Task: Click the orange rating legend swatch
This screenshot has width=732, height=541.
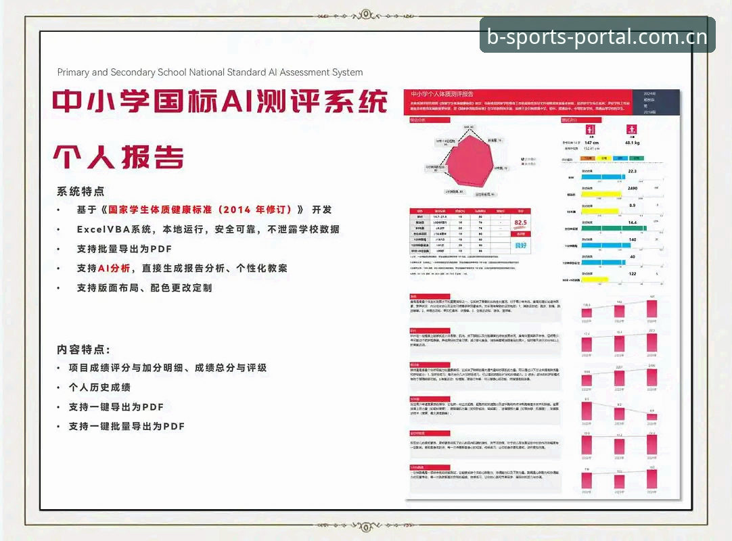Action: pos(588,158)
